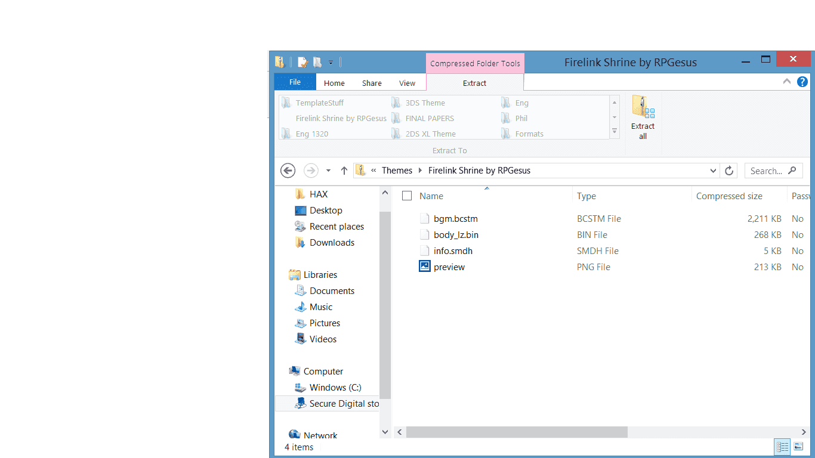
Task: Choose TemplateStuff as extract destination
Action: coord(320,103)
